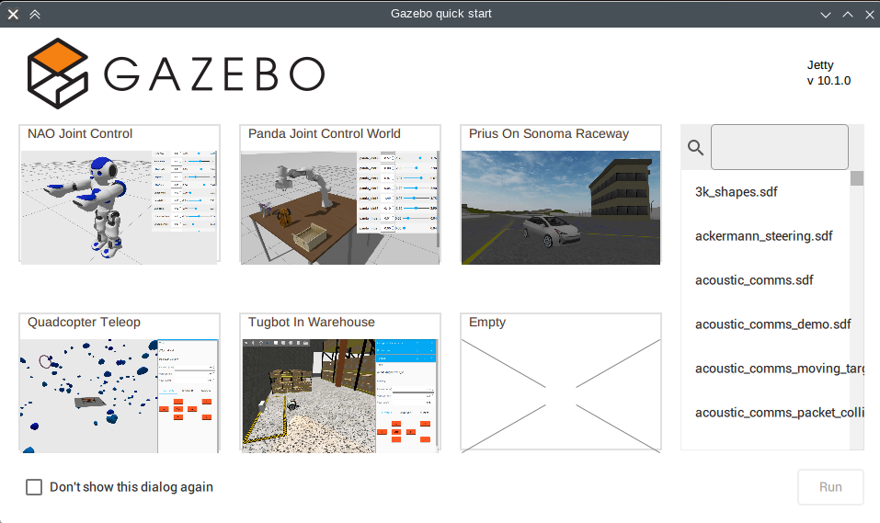Click the double-chevron keep-above icon in title bar
This screenshot has width=880, height=523.
pyautogui.click(x=35, y=14)
